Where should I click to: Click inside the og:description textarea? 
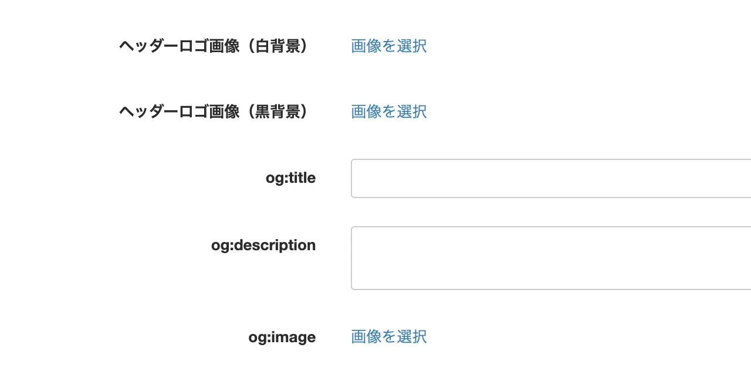pos(550,258)
